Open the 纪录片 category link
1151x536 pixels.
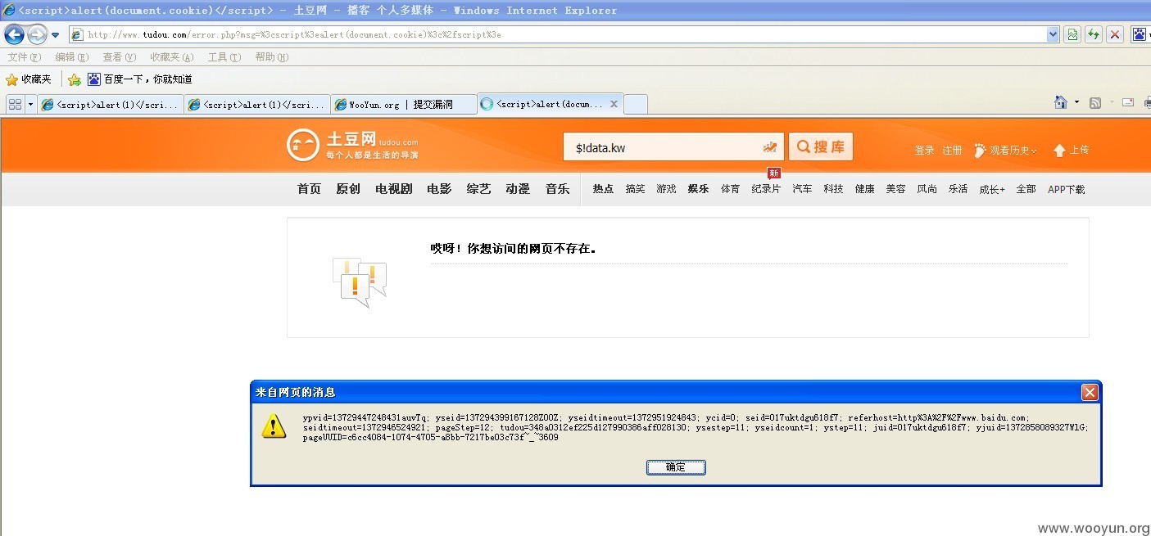tap(766, 189)
